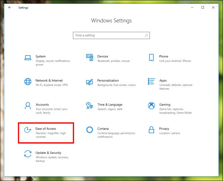This screenshot has height=181, width=223.
Task: Click the Cortana category title
Action: tap(103, 128)
